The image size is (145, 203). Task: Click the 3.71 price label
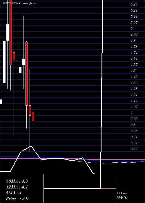(134, 137)
